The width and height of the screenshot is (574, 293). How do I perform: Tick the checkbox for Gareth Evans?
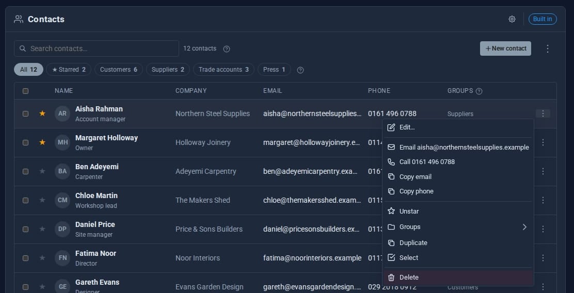(25, 287)
